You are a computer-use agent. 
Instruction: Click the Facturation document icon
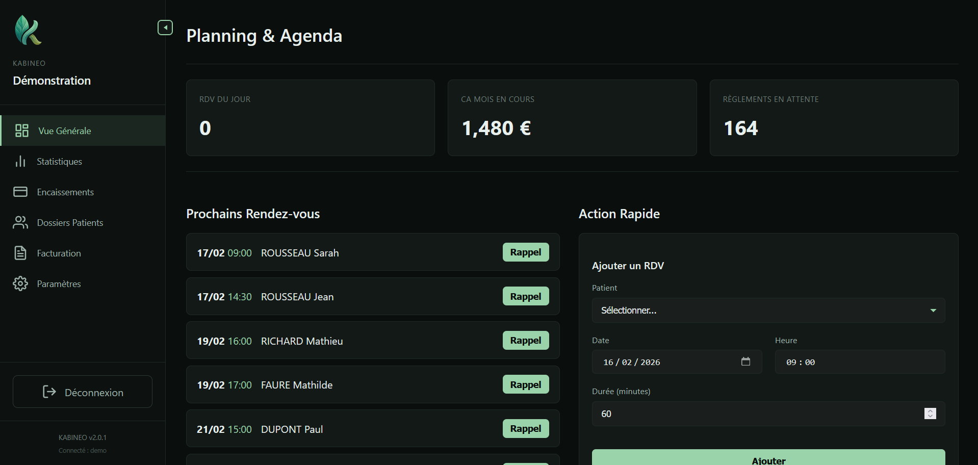click(20, 253)
